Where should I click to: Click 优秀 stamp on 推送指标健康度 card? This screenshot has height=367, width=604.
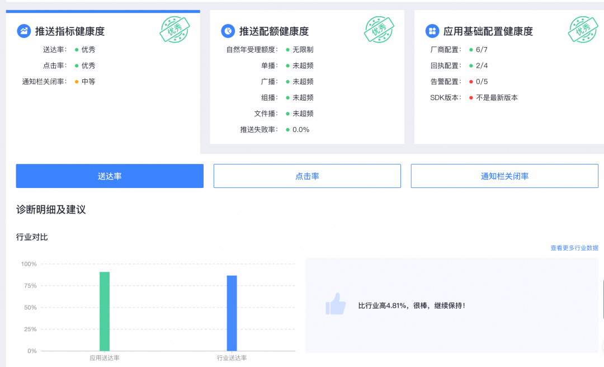coord(175,29)
